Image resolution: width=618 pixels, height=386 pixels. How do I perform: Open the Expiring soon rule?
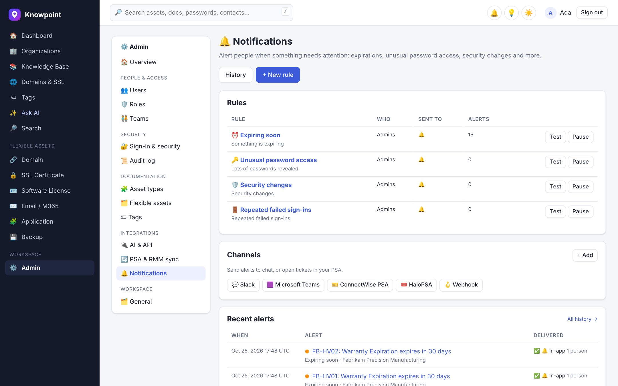260,135
